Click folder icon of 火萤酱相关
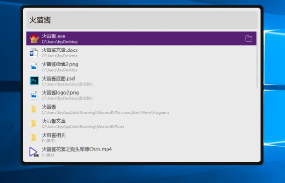Viewport: 285px width, 183px height. tap(33, 138)
